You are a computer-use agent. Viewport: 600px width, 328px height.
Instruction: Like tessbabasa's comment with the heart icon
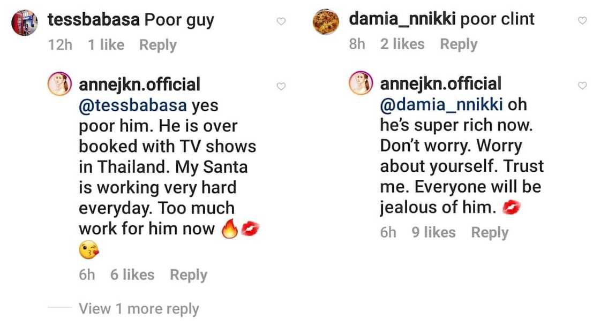281,20
